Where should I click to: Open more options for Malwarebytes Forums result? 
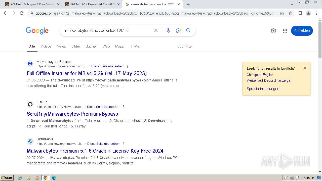point(128,66)
